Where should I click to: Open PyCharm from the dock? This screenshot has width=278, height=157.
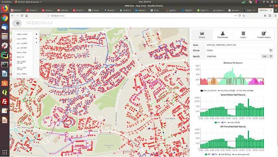click(x=4, y=55)
